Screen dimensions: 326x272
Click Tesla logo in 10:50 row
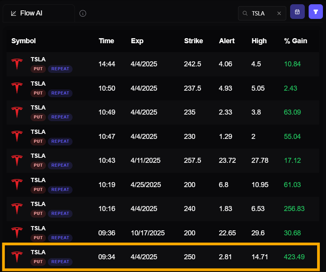point(17,88)
